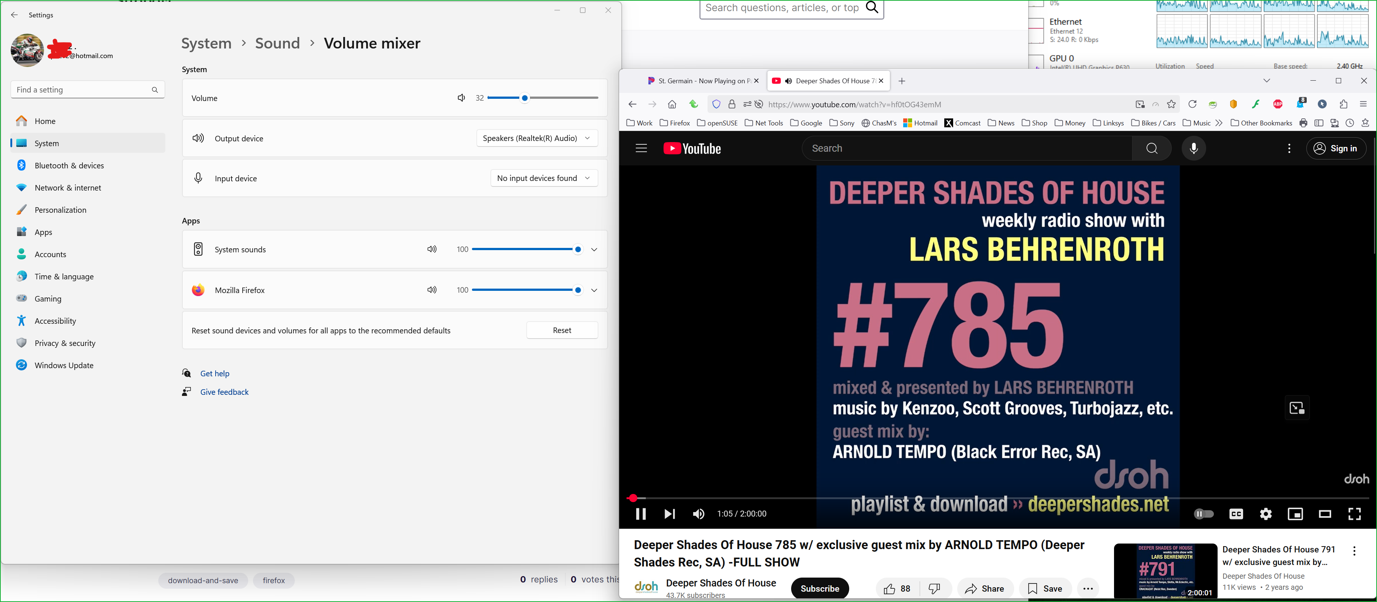Go to Personalization settings
Image resolution: width=1377 pixels, height=602 pixels.
coord(88,209)
